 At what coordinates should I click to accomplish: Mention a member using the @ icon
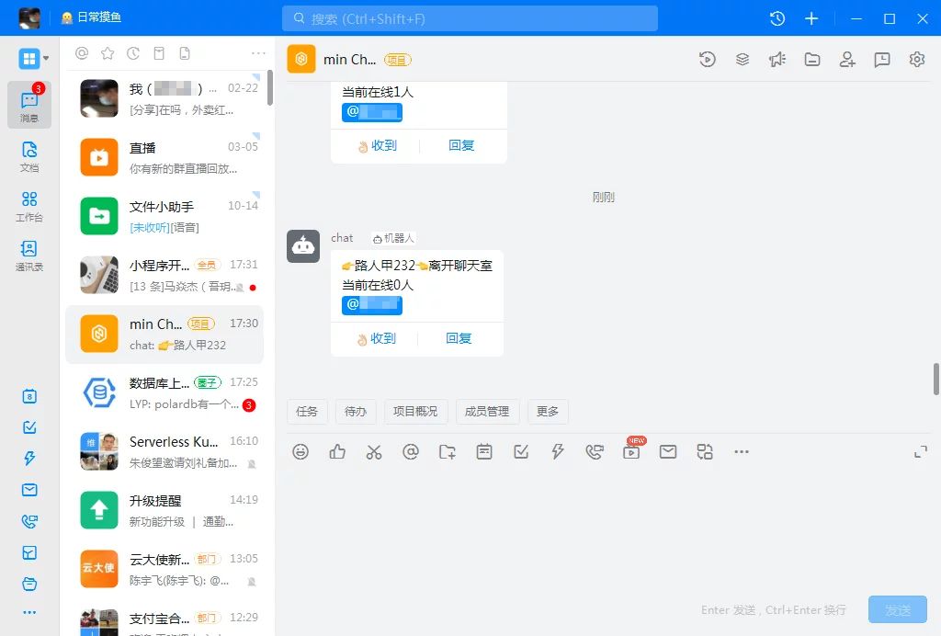pos(411,451)
